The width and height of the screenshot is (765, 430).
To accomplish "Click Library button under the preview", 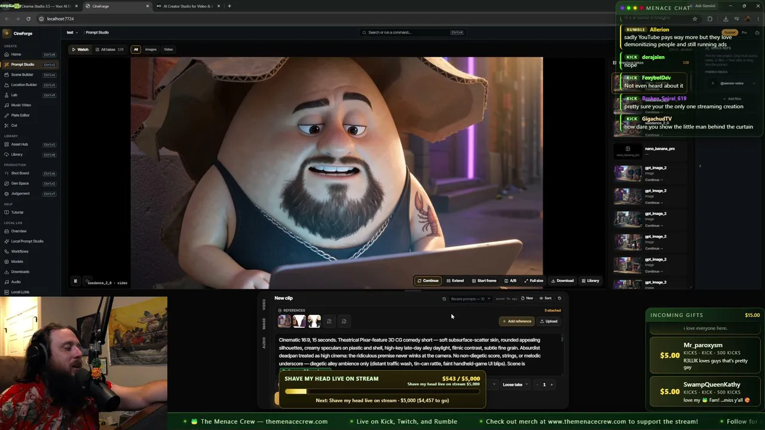I will coord(590,281).
